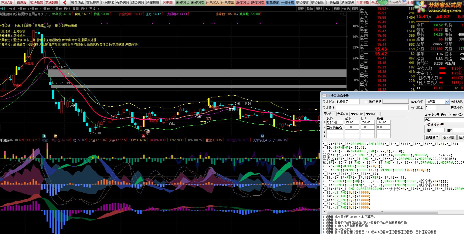Open 沪深龙虎 from the toolbar
Screen dimensions: 464x234
pos(348,2)
